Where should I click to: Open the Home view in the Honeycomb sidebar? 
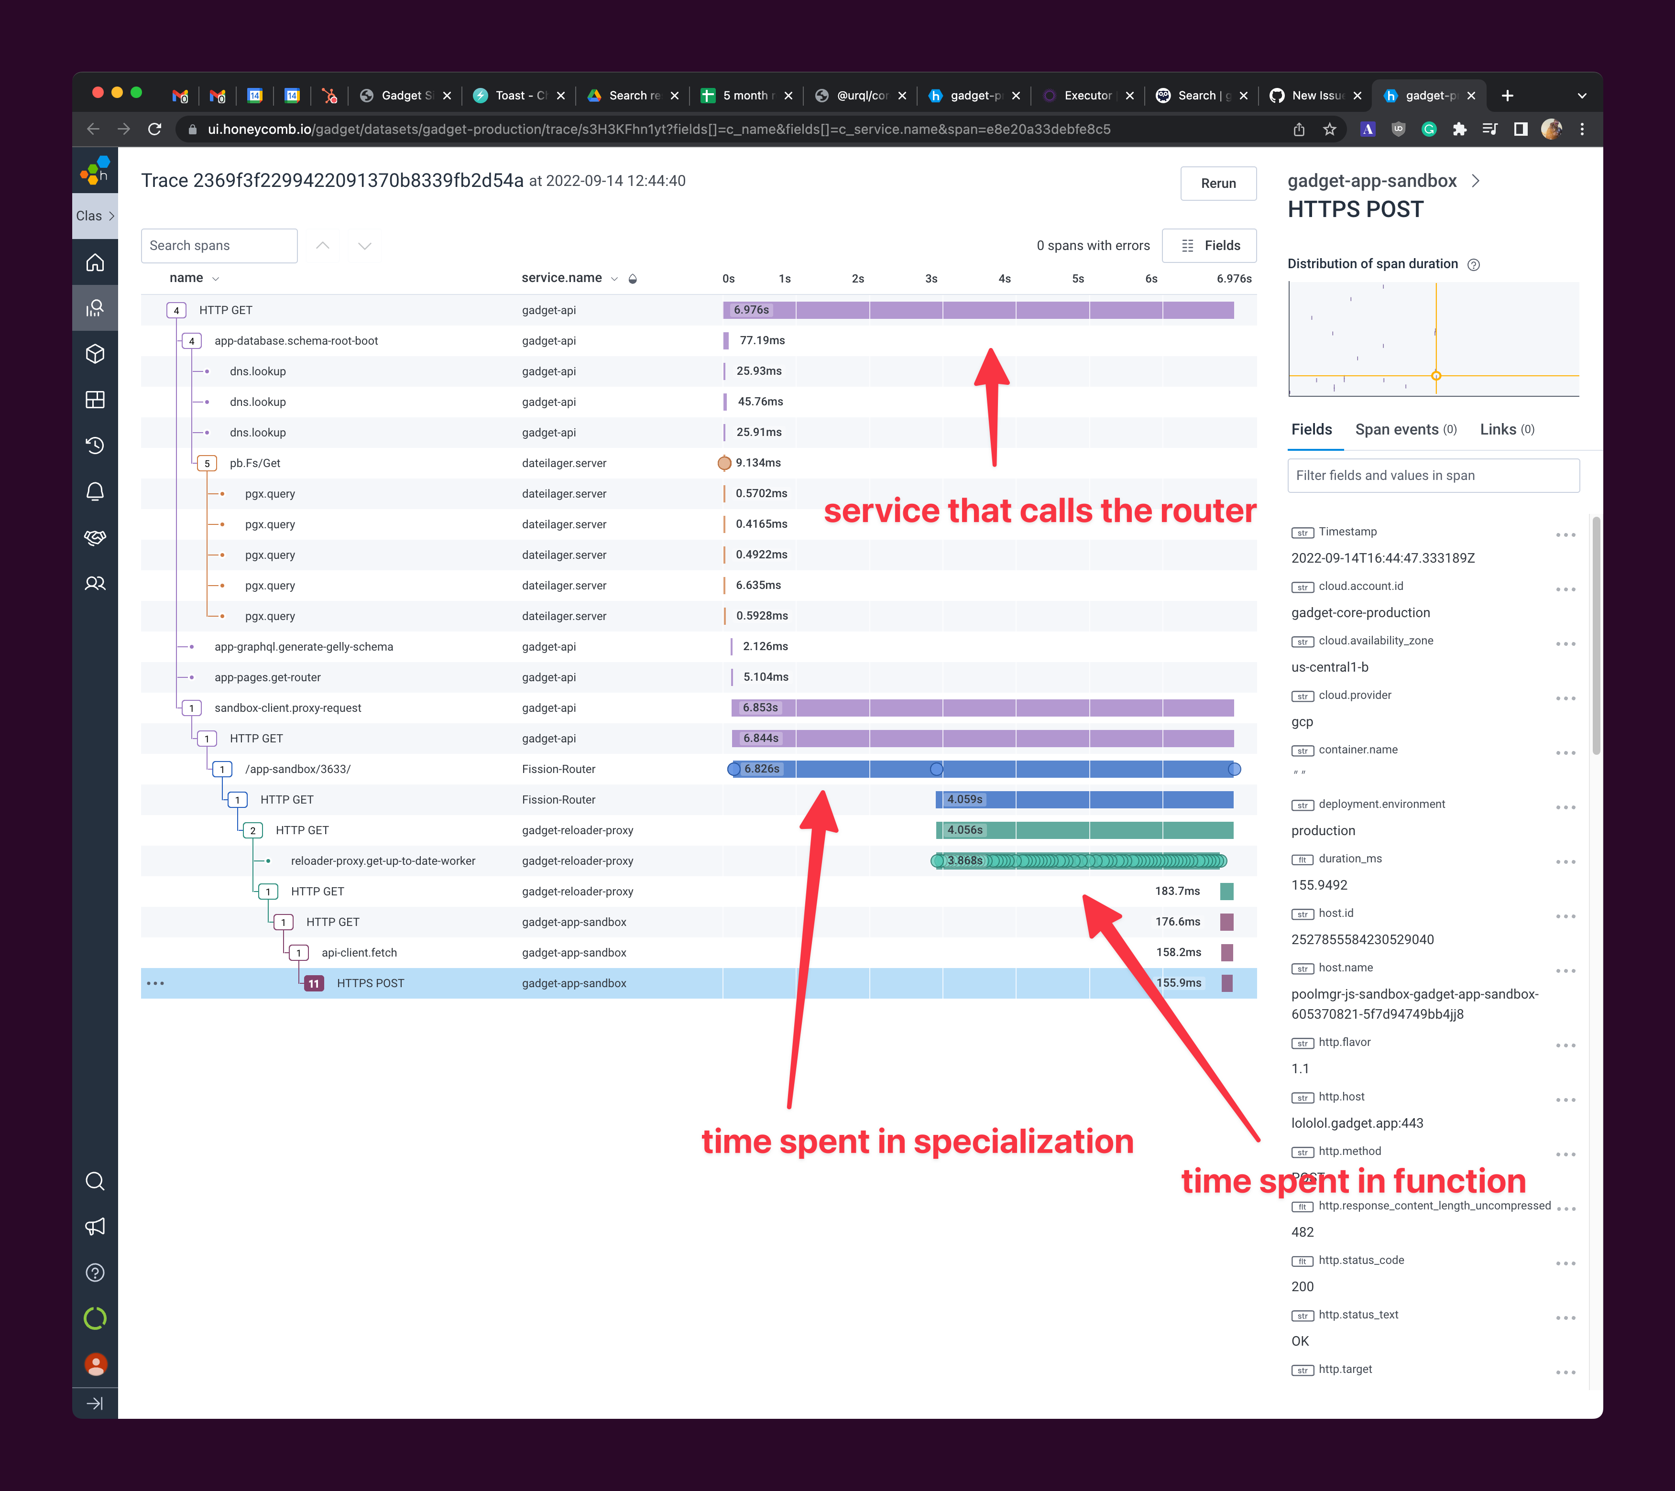click(96, 263)
